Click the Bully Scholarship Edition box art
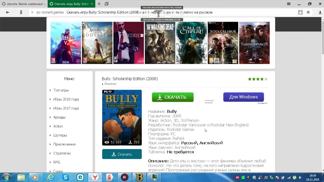324x182 pixels. click(x=122, y=118)
